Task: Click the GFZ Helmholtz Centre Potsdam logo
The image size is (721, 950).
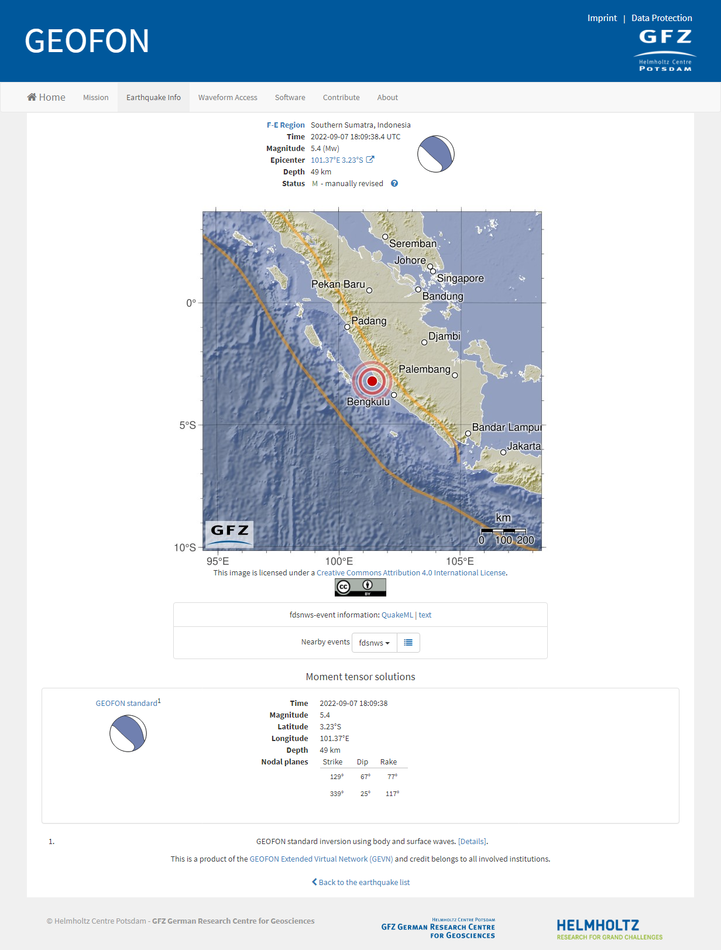Action: [665, 50]
